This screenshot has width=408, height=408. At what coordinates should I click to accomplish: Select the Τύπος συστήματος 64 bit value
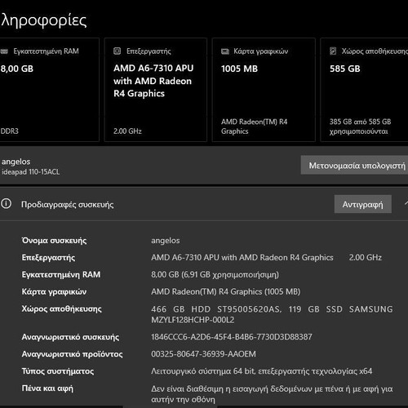261,371
